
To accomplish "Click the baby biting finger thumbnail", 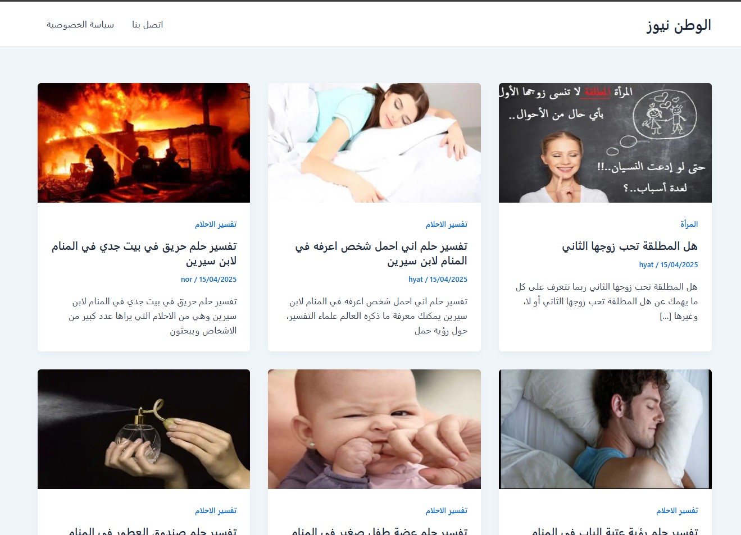I will click(374, 429).
